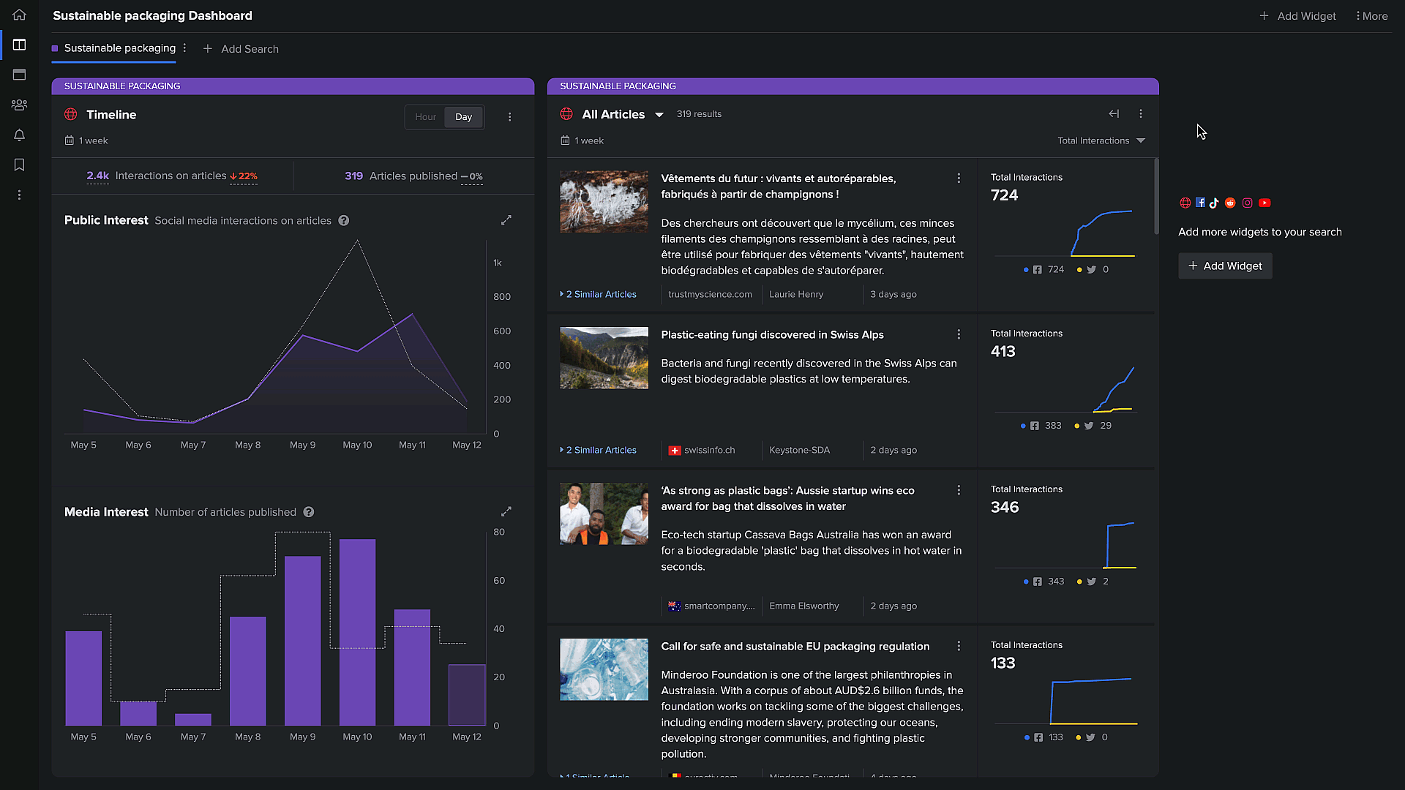Select the Sustainable packaging search tab

click(113, 48)
